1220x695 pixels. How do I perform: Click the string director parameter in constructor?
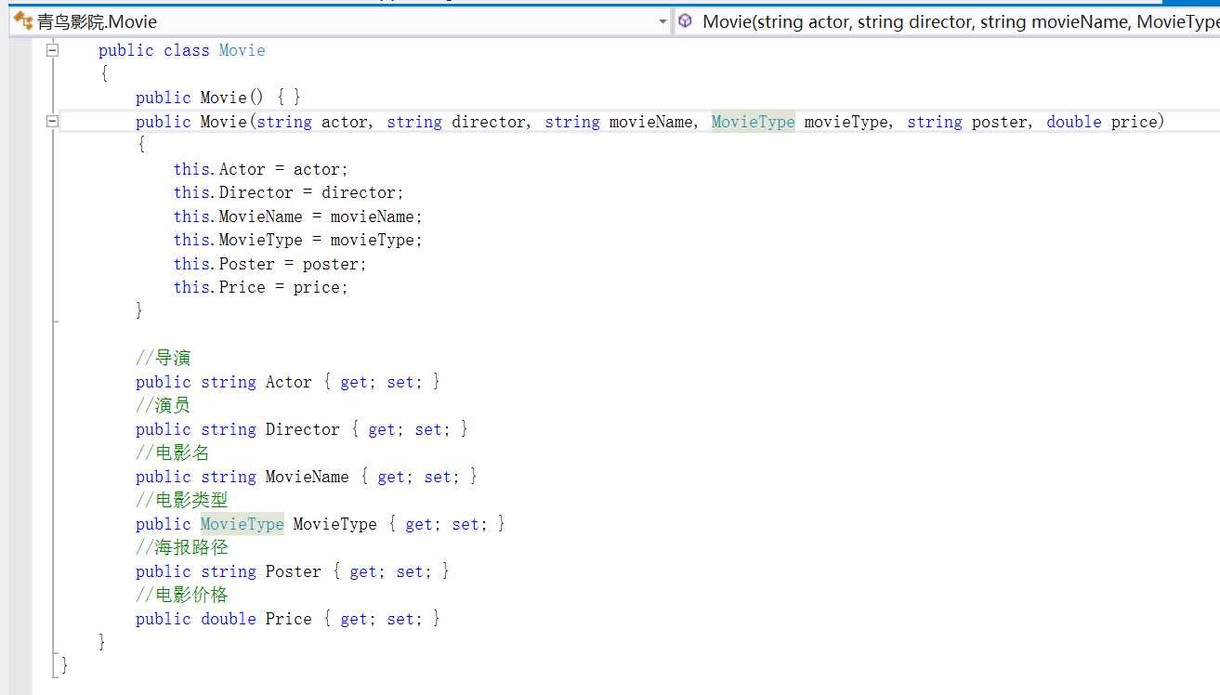[456, 122]
